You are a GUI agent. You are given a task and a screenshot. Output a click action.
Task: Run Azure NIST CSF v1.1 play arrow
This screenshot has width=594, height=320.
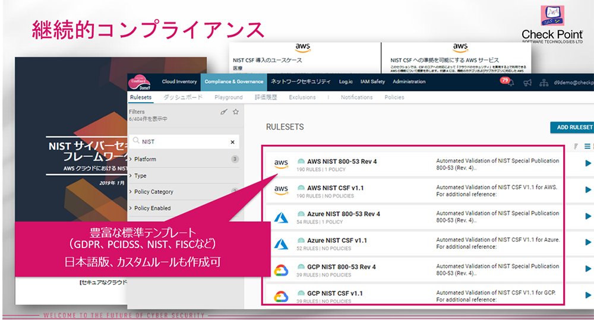click(588, 242)
